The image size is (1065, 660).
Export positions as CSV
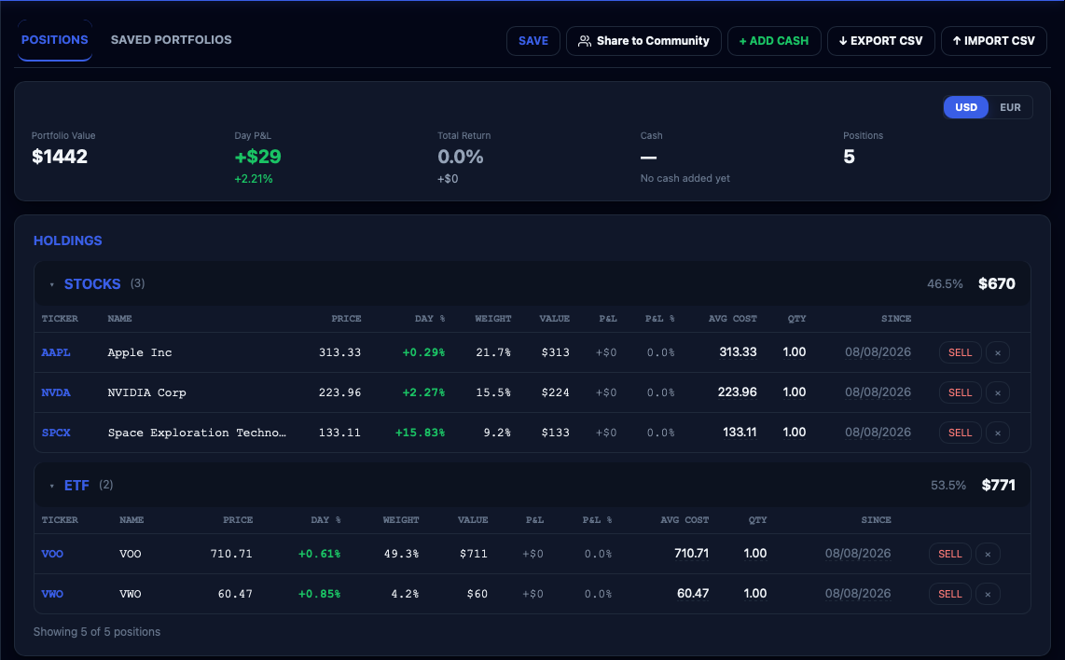click(880, 41)
